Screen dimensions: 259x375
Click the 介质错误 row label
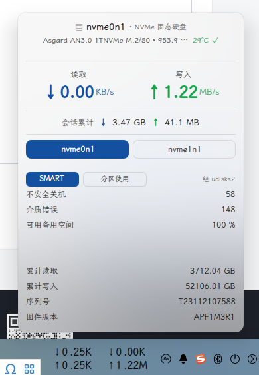(42, 210)
